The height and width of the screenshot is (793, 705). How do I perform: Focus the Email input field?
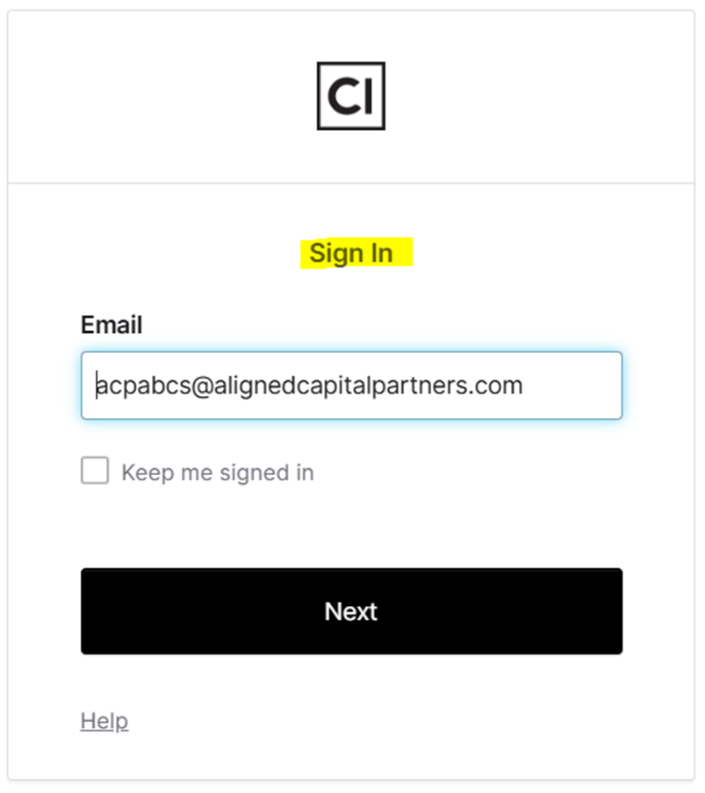tap(351, 386)
